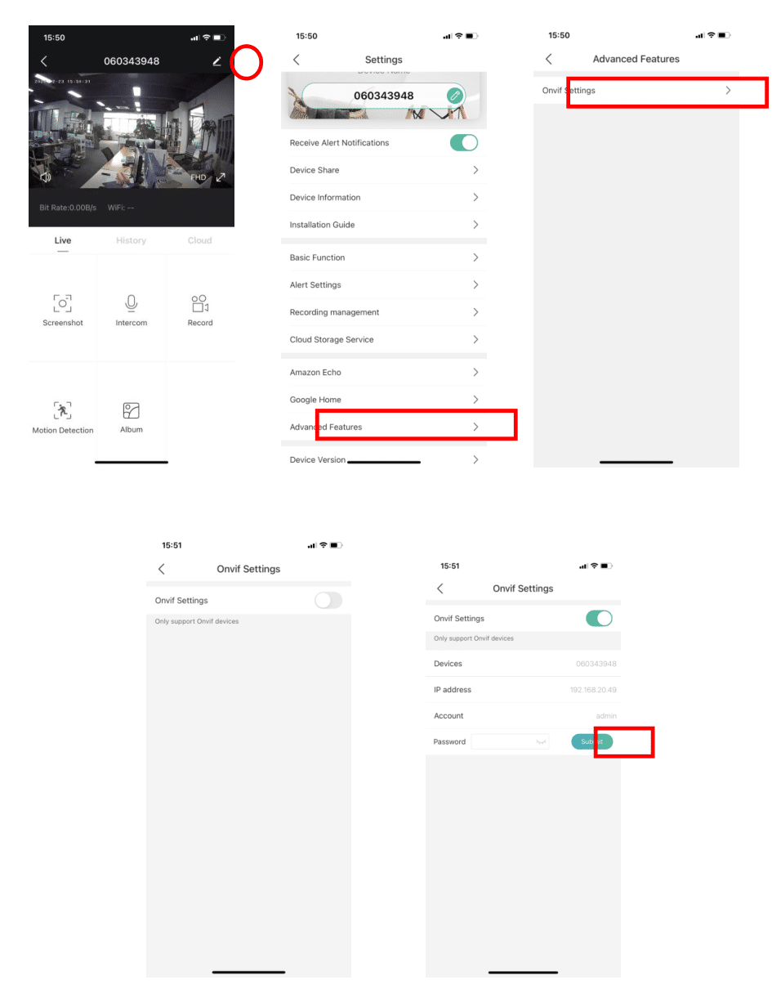Click the Password input field
Viewport: 772px width, 998px height.
[x=508, y=741]
